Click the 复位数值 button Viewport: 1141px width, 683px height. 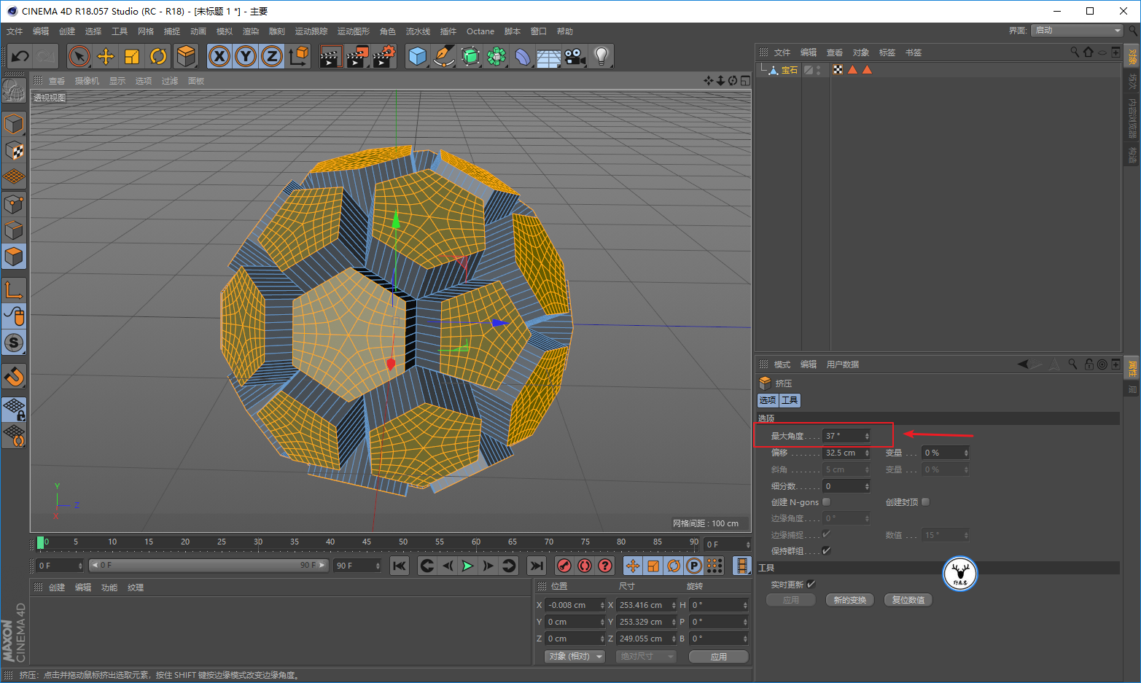click(908, 600)
